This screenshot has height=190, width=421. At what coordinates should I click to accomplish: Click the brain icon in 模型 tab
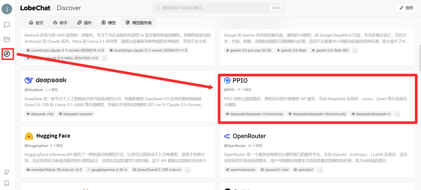coord(103,23)
